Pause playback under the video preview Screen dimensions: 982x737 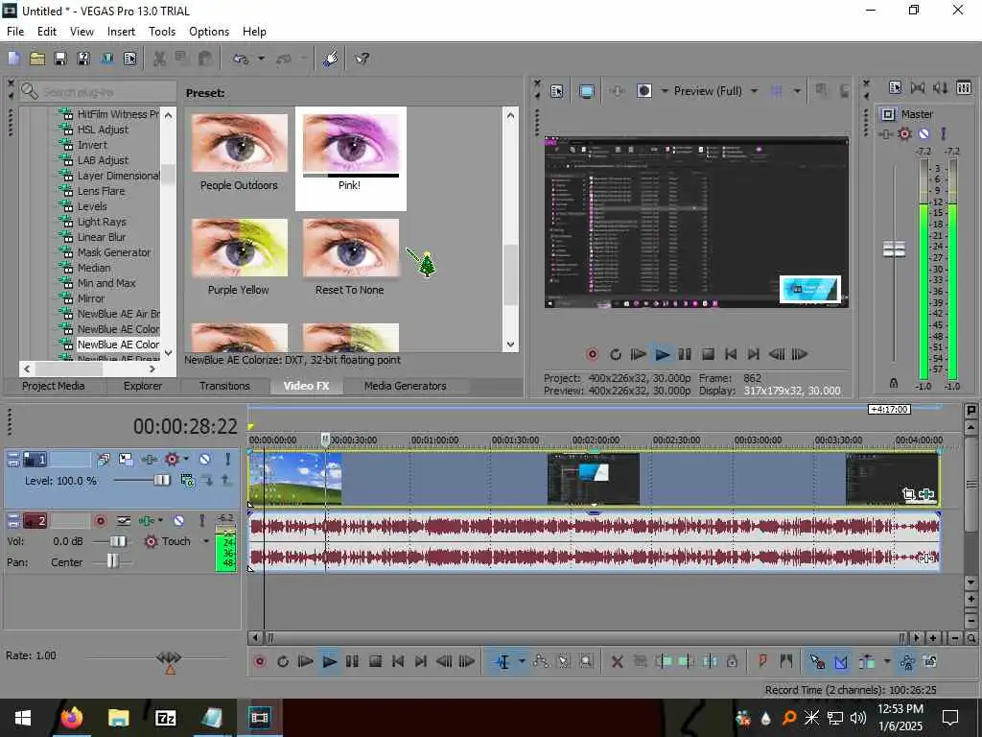(685, 354)
